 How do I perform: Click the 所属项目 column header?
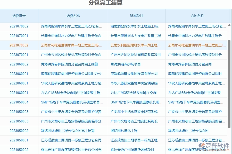[137, 16]
